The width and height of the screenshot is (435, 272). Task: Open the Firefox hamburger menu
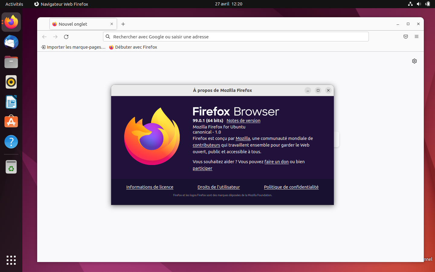tap(417, 37)
